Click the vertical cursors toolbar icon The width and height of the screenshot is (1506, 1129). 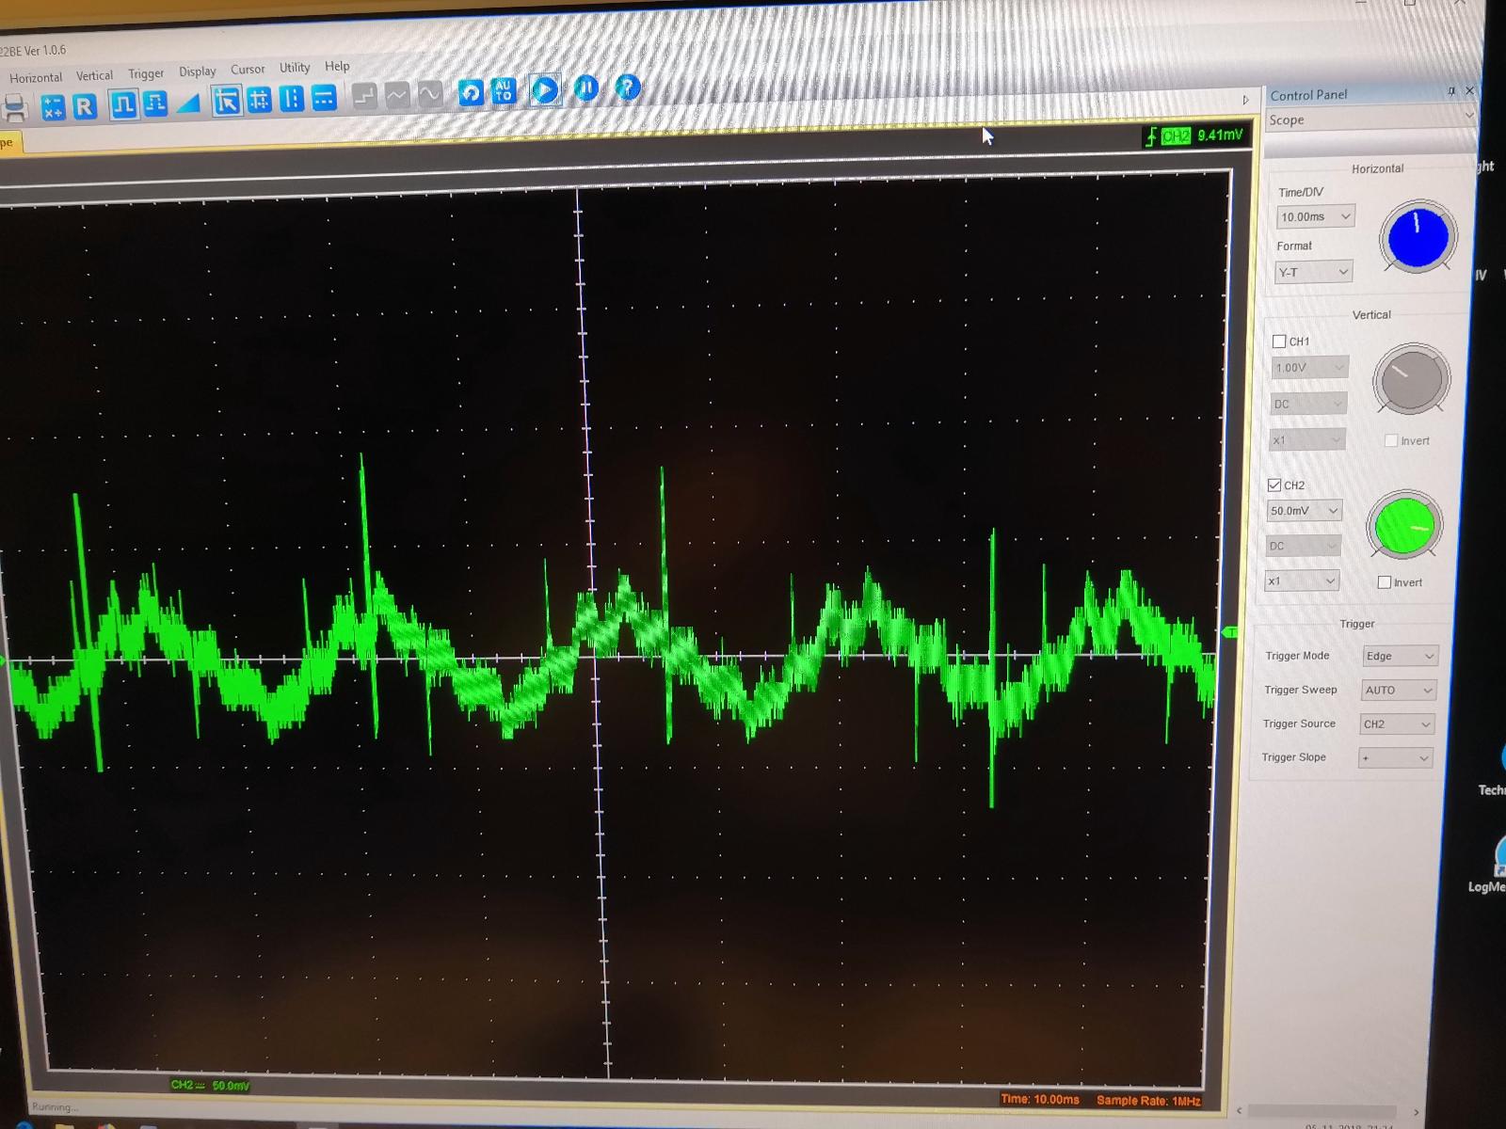292,99
